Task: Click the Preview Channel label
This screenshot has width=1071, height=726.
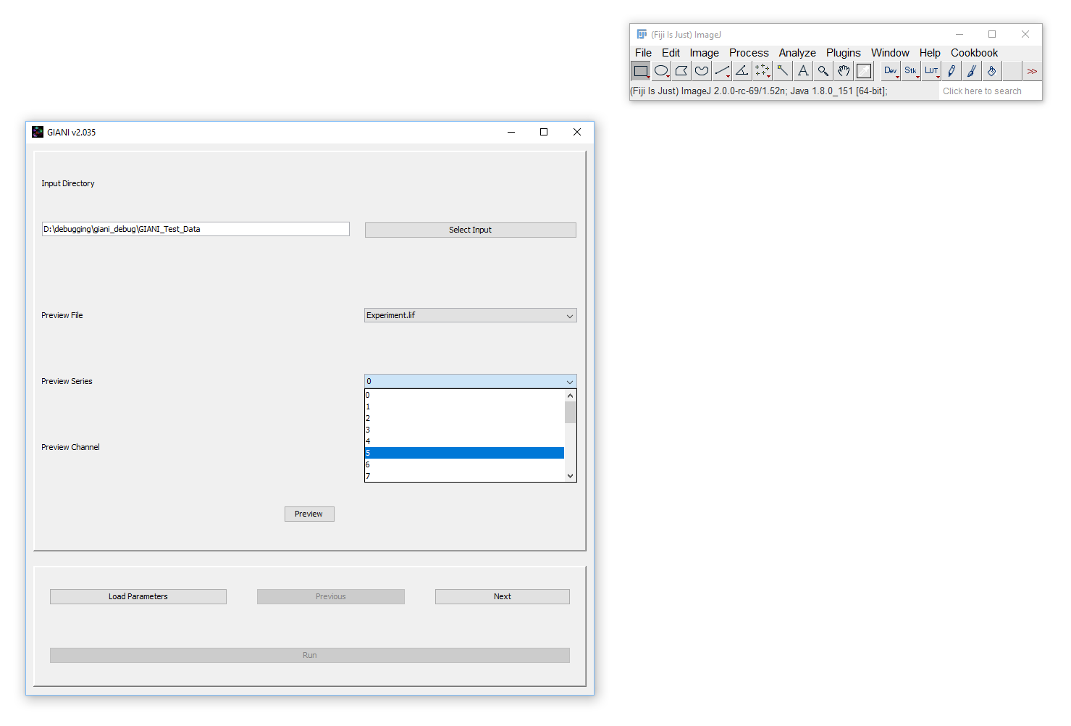Action: pos(70,447)
